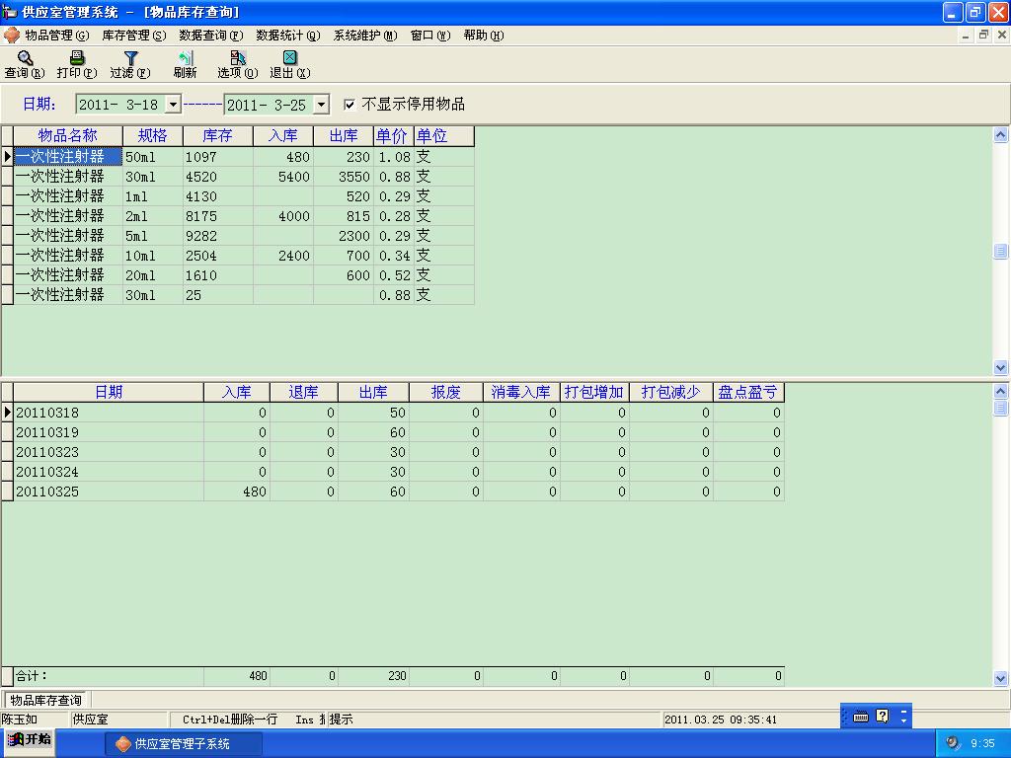1011x758 pixels.
Task: Click the keyboard icon in language bar
Action: point(861,718)
